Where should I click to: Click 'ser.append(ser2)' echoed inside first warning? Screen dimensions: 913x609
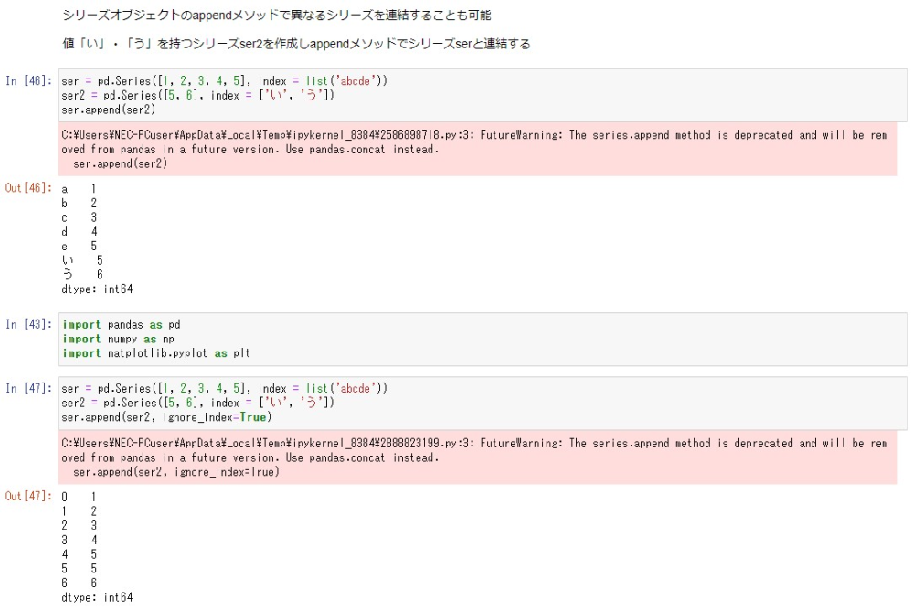coord(121,164)
